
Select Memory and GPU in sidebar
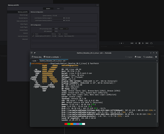[18, 12]
